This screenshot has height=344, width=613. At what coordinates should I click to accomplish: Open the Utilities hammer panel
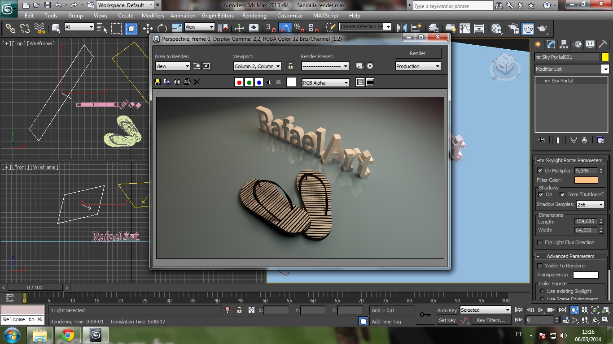(603, 44)
